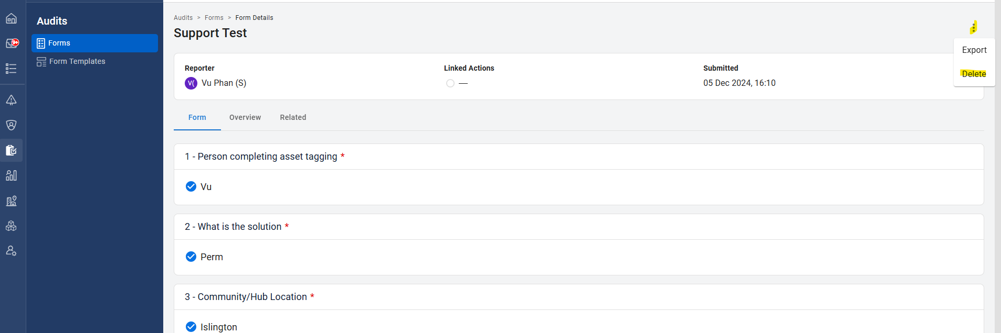This screenshot has height=333, width=1001.
Task: Click the audits clipboard icon in sidebar
Action: [x=12, y=150]
